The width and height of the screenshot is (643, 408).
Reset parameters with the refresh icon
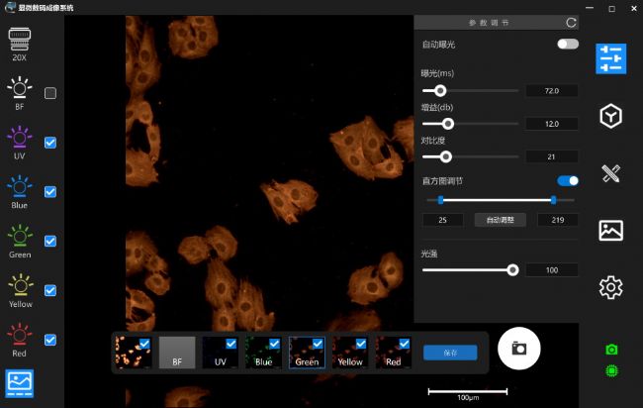(x=571, y=22)
